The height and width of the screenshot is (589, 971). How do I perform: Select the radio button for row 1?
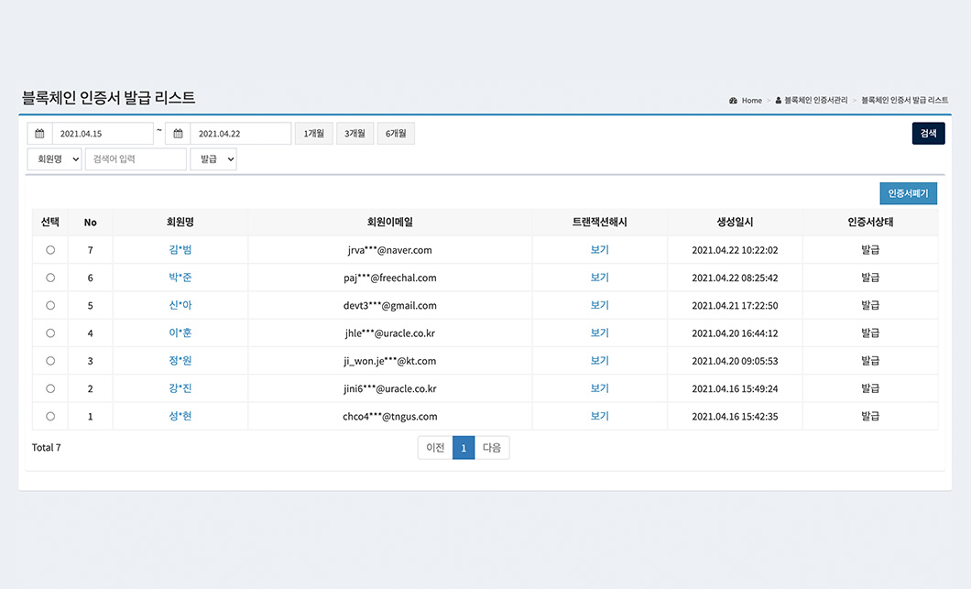point(50,417)
